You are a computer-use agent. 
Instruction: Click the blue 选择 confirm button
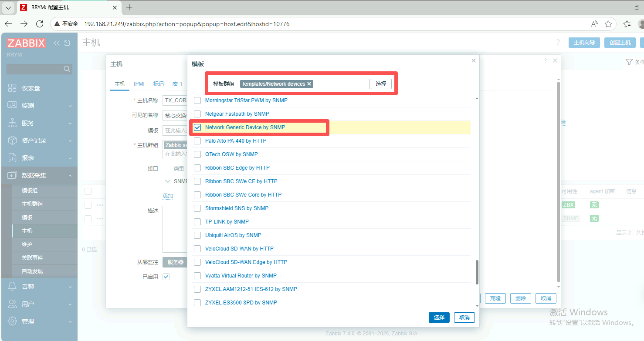439,318
